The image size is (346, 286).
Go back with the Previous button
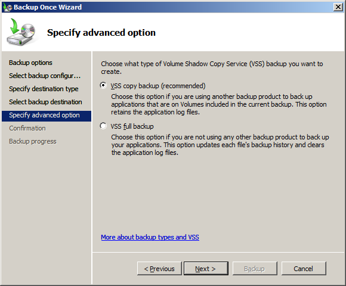[x=159, y=268]
